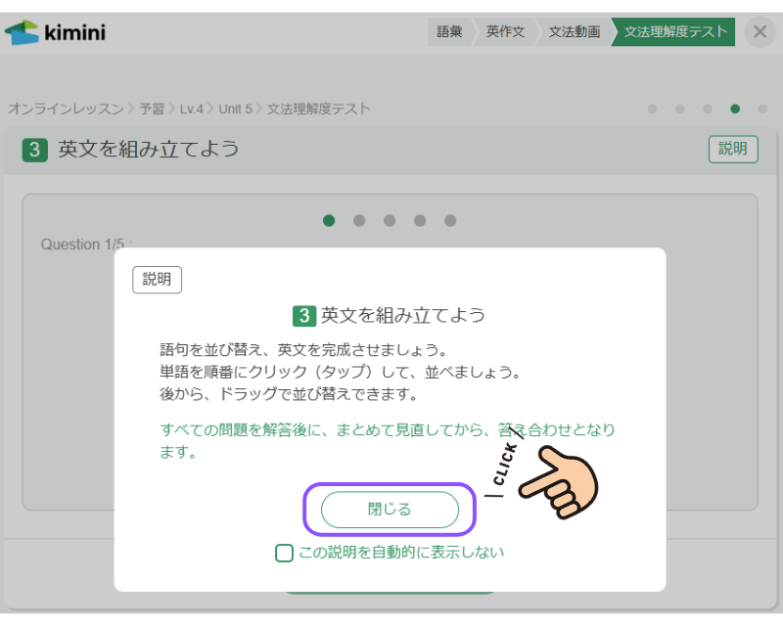This screenshot has height=626, width=783.
Task: Switch to the 語彙 step tab
Action: 449,32
